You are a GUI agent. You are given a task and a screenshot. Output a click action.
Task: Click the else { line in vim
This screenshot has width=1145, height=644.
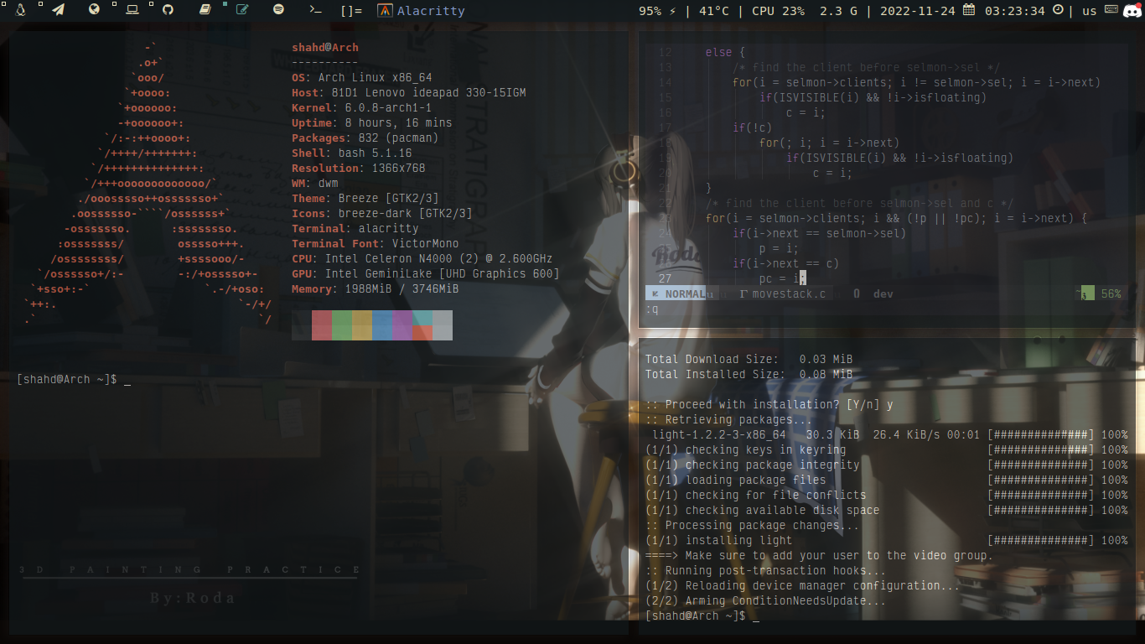726,52
